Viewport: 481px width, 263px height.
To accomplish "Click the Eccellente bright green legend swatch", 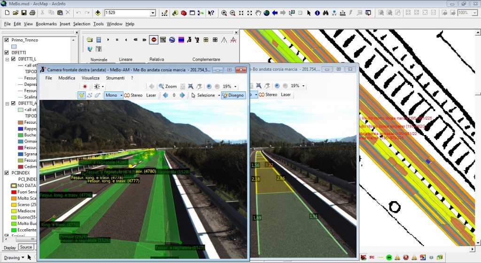I will [x=14, y=230].
